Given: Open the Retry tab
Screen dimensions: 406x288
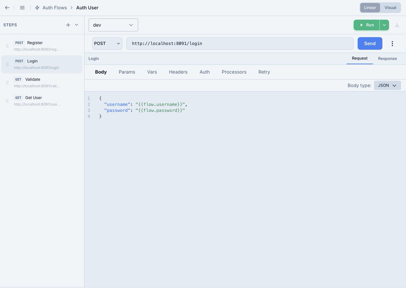Looking at the screenshot, I should coord(264,72).
